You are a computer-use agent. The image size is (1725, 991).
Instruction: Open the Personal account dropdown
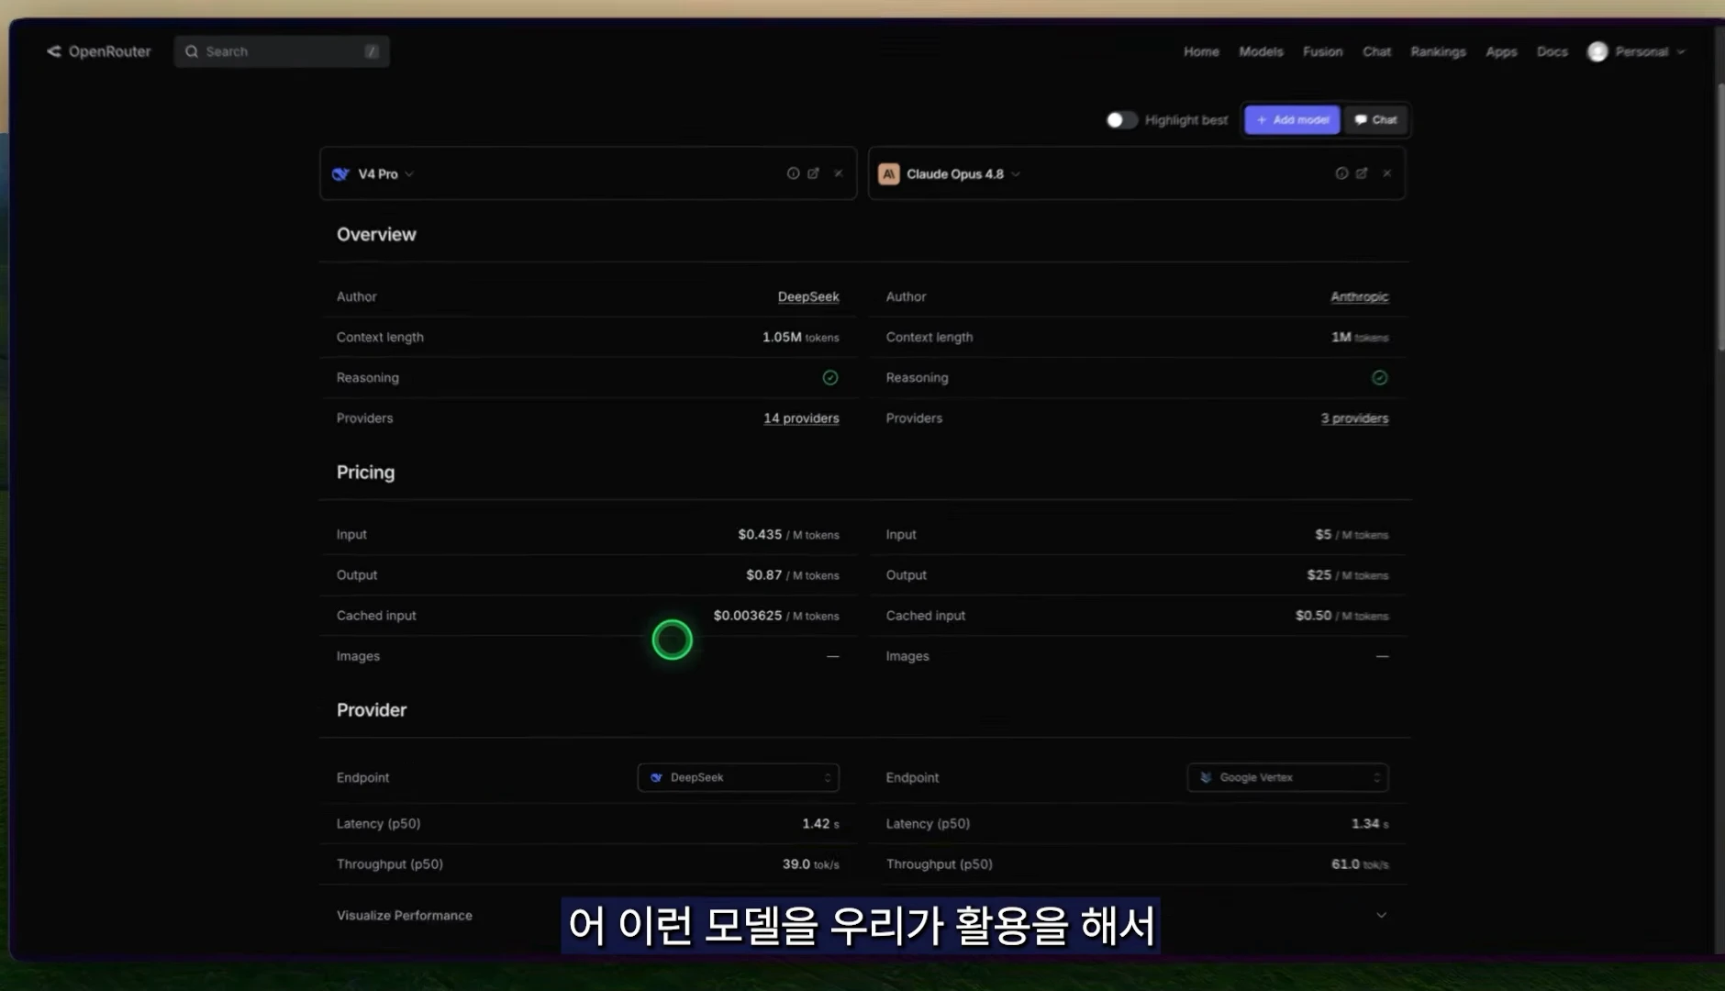point(1637,51)
